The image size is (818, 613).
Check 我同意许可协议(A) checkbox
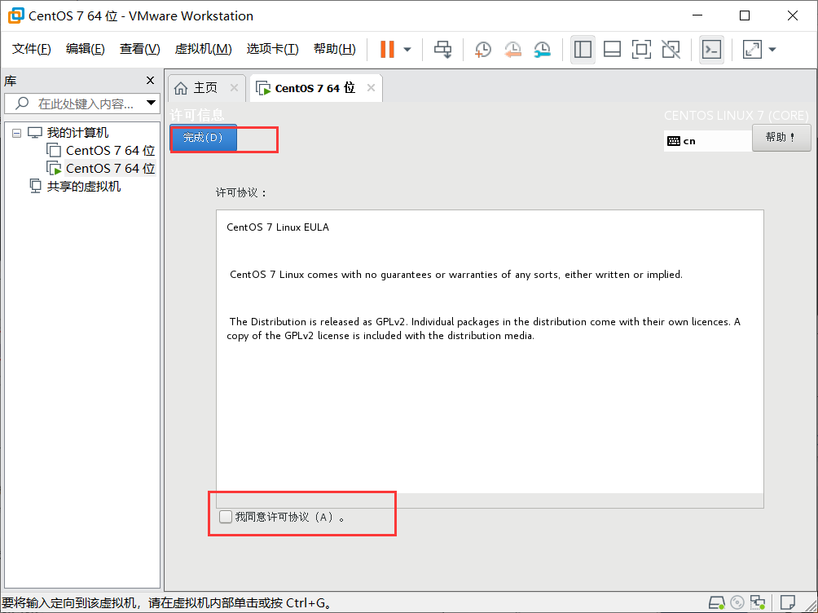pyautogui.click(x=226, y=517)
